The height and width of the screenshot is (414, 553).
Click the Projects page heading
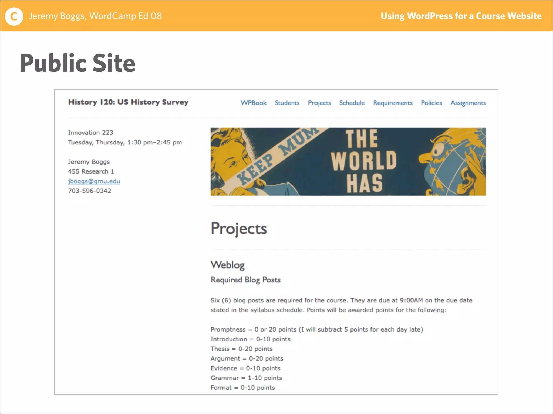pyautogui.click(x=239, y=229)
